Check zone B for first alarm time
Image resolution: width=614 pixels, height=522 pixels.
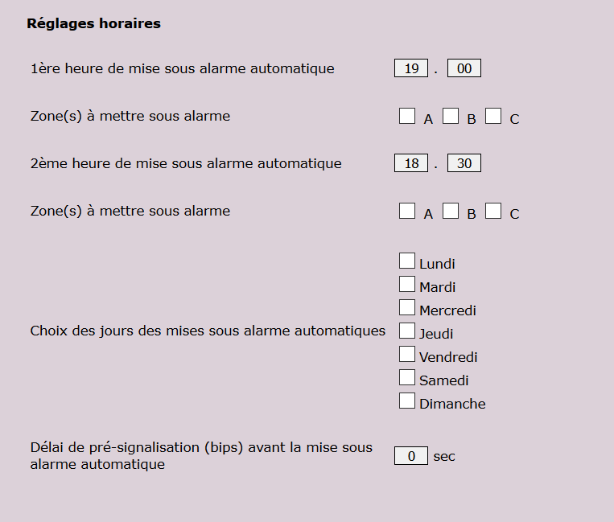(x=451, y=117)
